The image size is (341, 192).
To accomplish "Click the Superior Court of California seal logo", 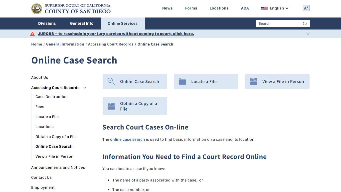I will (x=37, y=8).
